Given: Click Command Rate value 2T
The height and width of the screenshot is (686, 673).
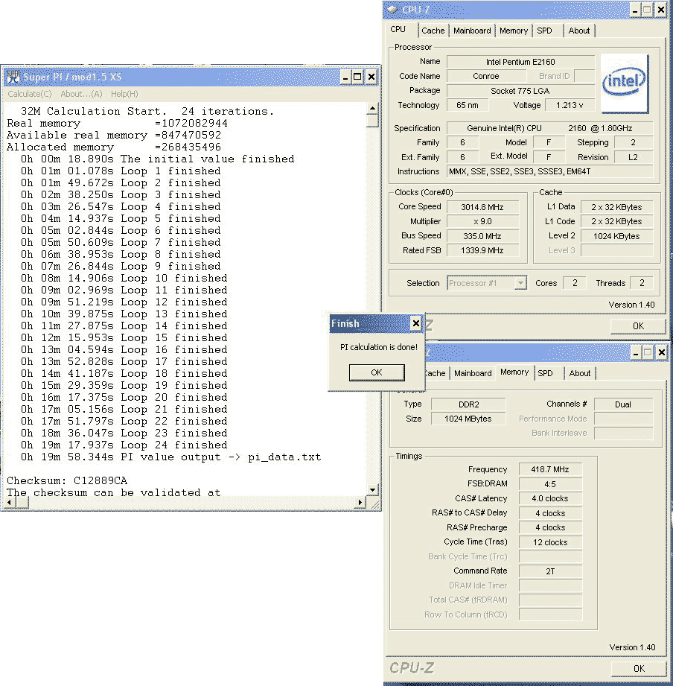Looking at the screenshot, I should (550, 571).
